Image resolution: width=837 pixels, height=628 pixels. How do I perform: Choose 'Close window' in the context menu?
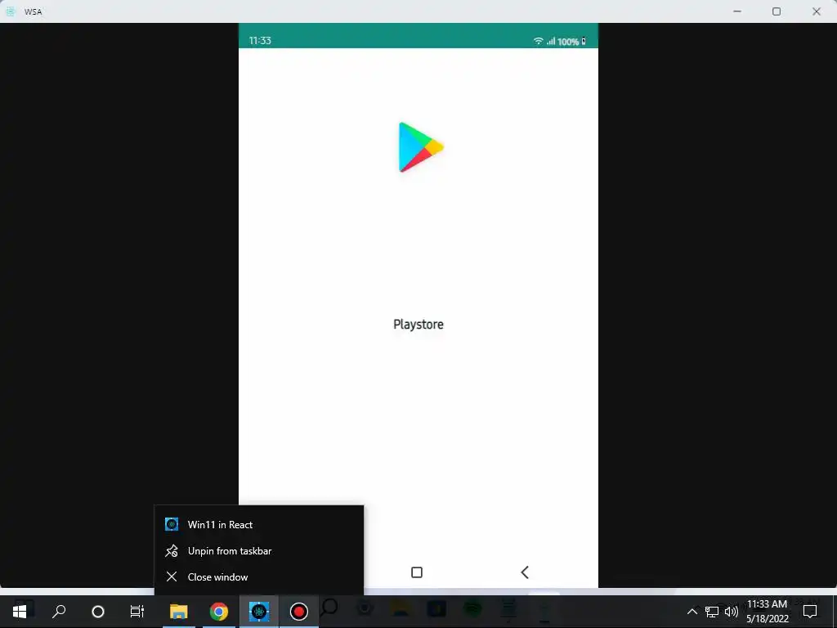point(259,576)
